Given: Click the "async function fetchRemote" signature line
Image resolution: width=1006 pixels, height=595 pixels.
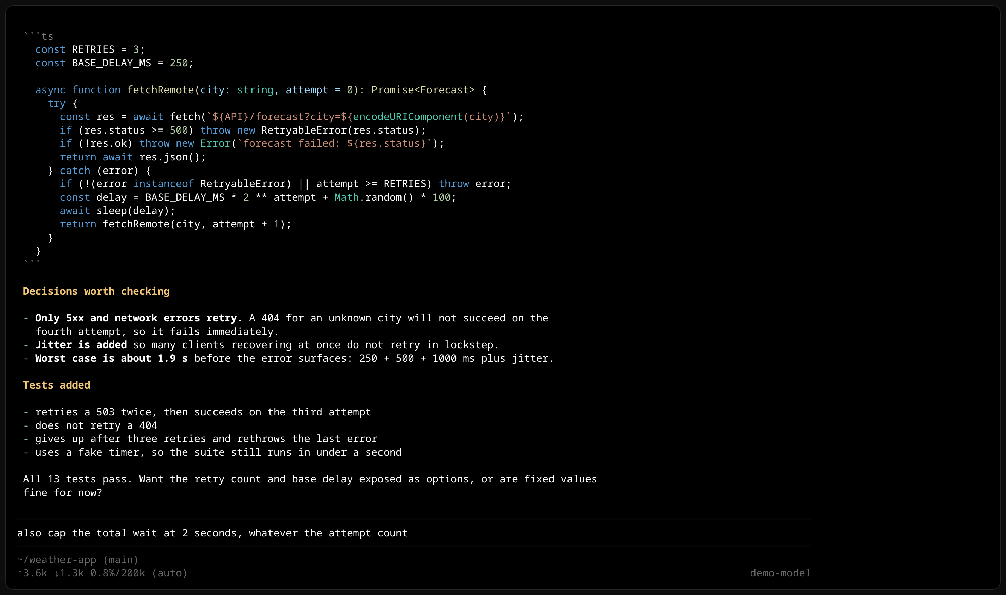Looking at the screenshot, I should (261, 90).
